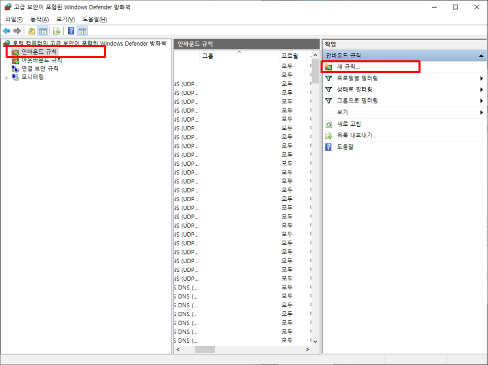Viewport: 488px width, 365px height.
Task: Click the sort arrow above 그룹 column
Action: [239, 52]
